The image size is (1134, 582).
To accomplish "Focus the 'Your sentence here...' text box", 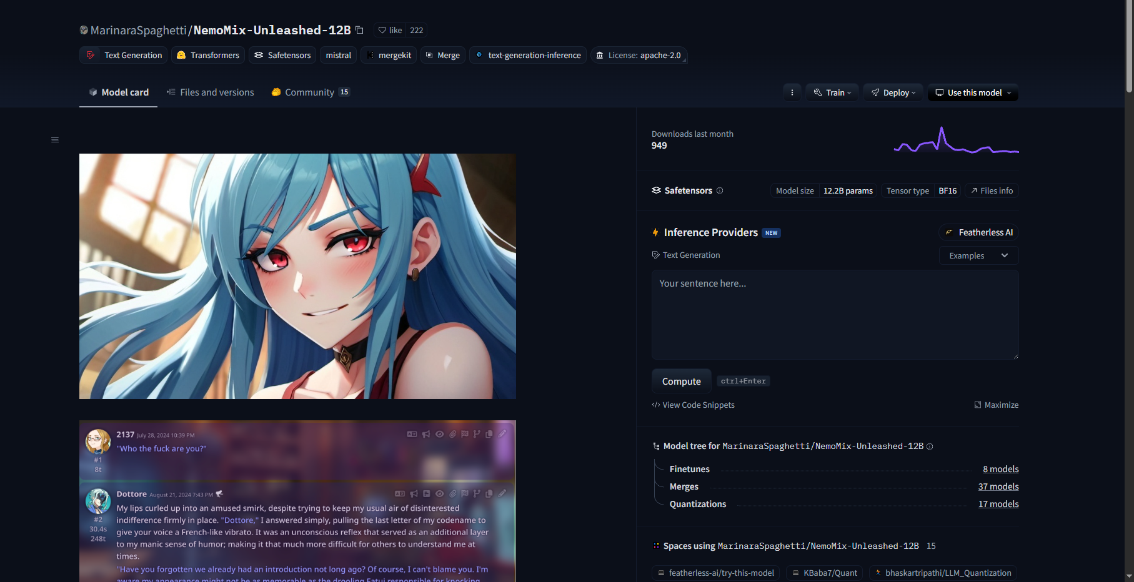I will pos(835,315).
